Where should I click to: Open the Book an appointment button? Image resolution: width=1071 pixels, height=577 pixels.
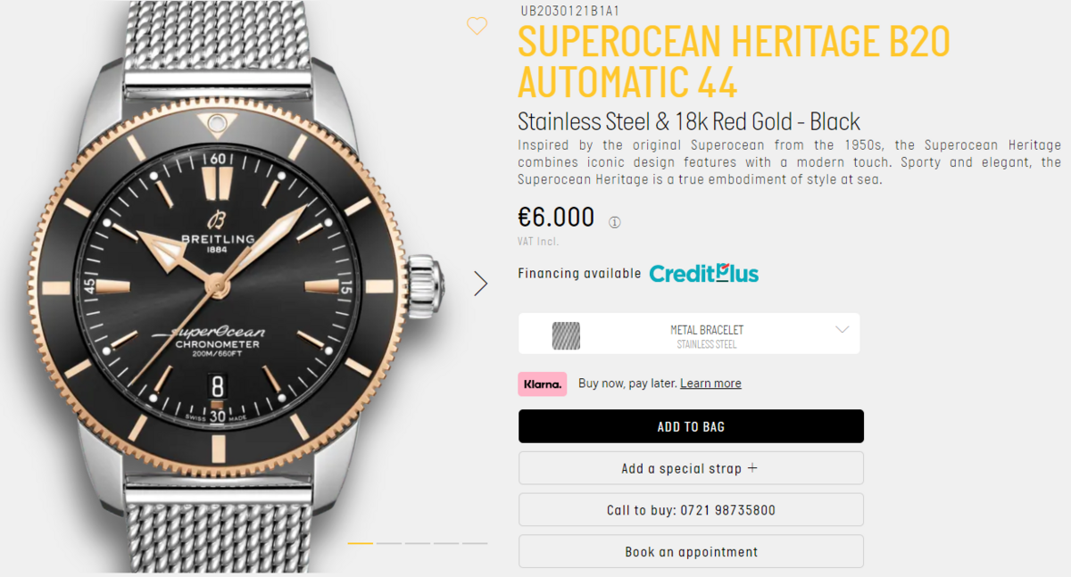(x=691, y=552)
